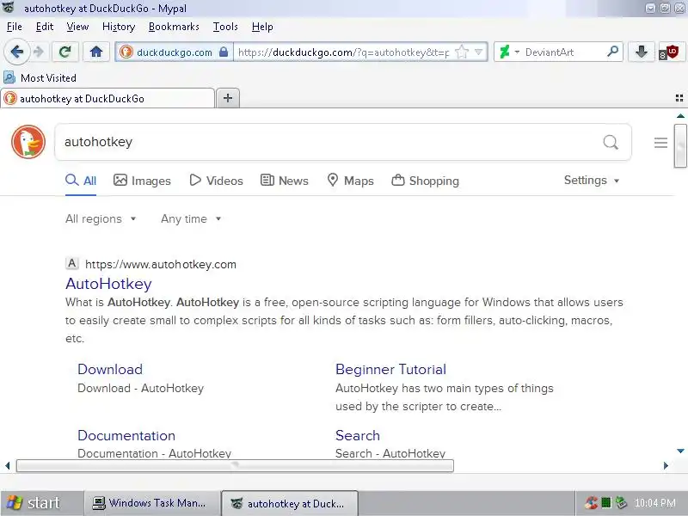
Task: Switch to News results
Action: (x=285, y=181)
